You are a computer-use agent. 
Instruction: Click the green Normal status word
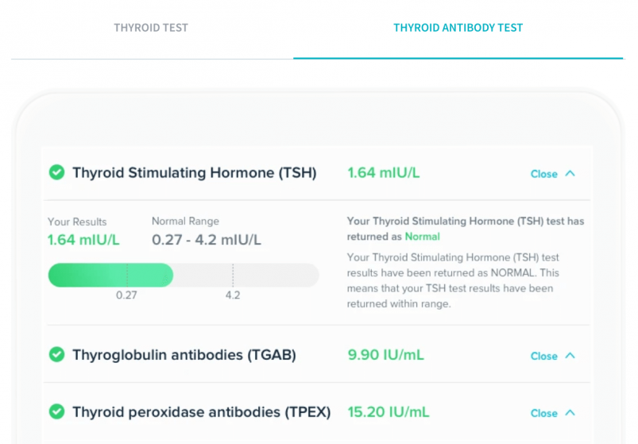click(423, 237)
